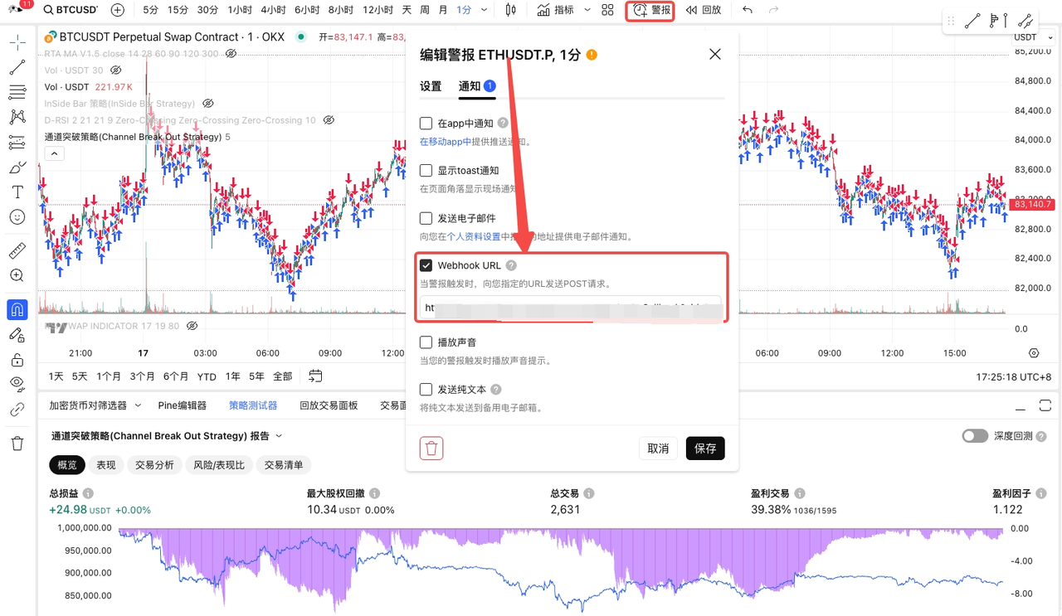Switch to the 表现 report tab

click(106, 465)
